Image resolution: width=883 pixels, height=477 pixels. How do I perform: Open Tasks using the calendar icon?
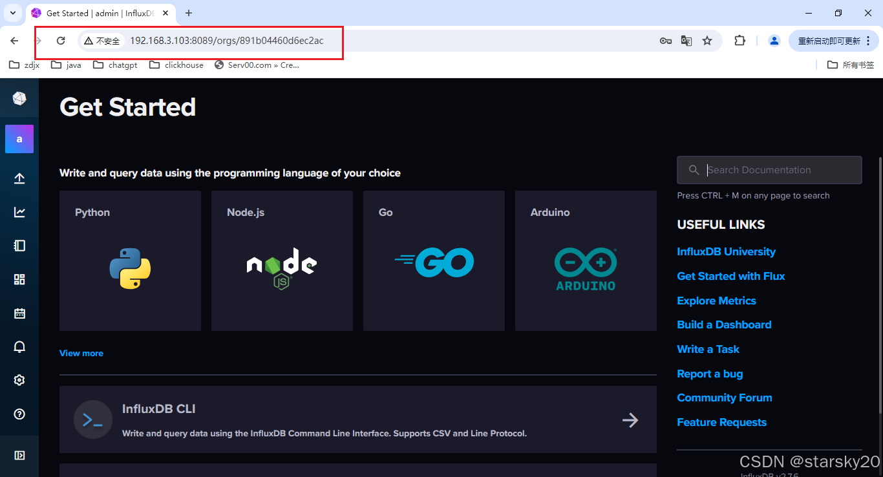[19, 313]
